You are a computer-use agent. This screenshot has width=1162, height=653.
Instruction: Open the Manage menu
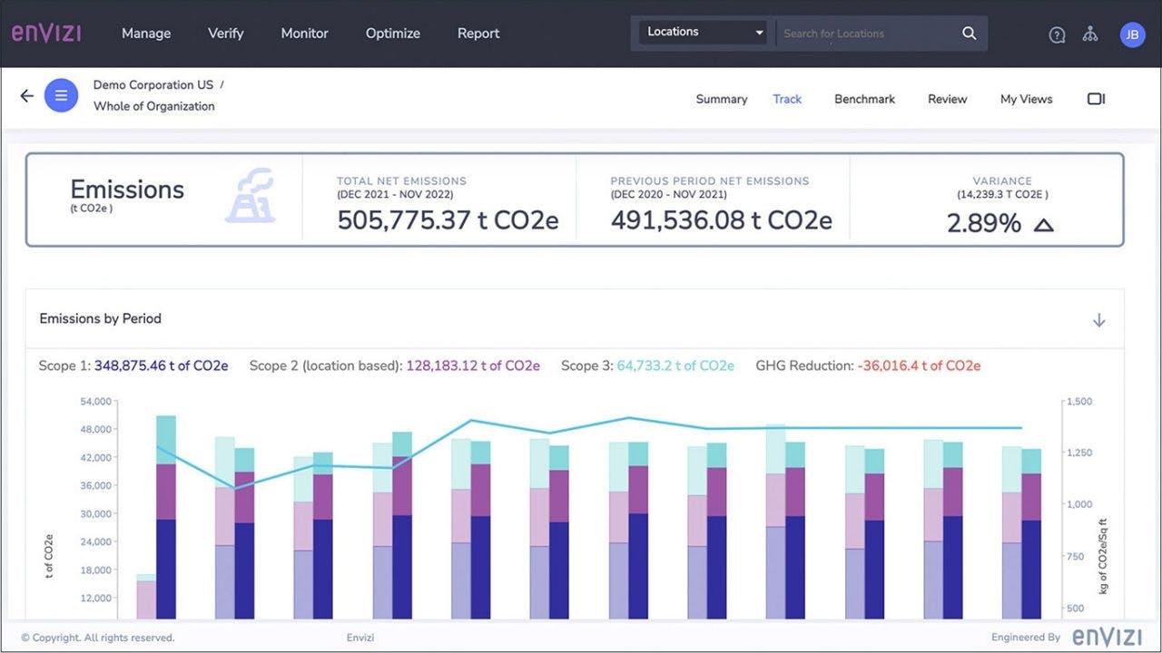coord(145,34)
